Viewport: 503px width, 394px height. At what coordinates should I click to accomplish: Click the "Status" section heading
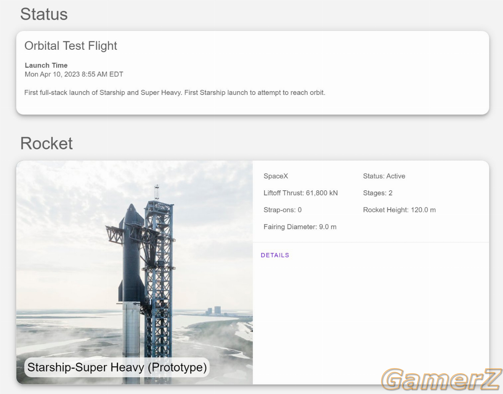click(x=44, y=14)
